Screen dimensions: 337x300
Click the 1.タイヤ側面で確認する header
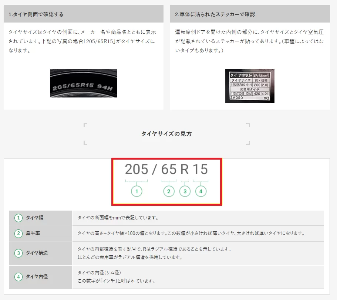pos(36,14)
